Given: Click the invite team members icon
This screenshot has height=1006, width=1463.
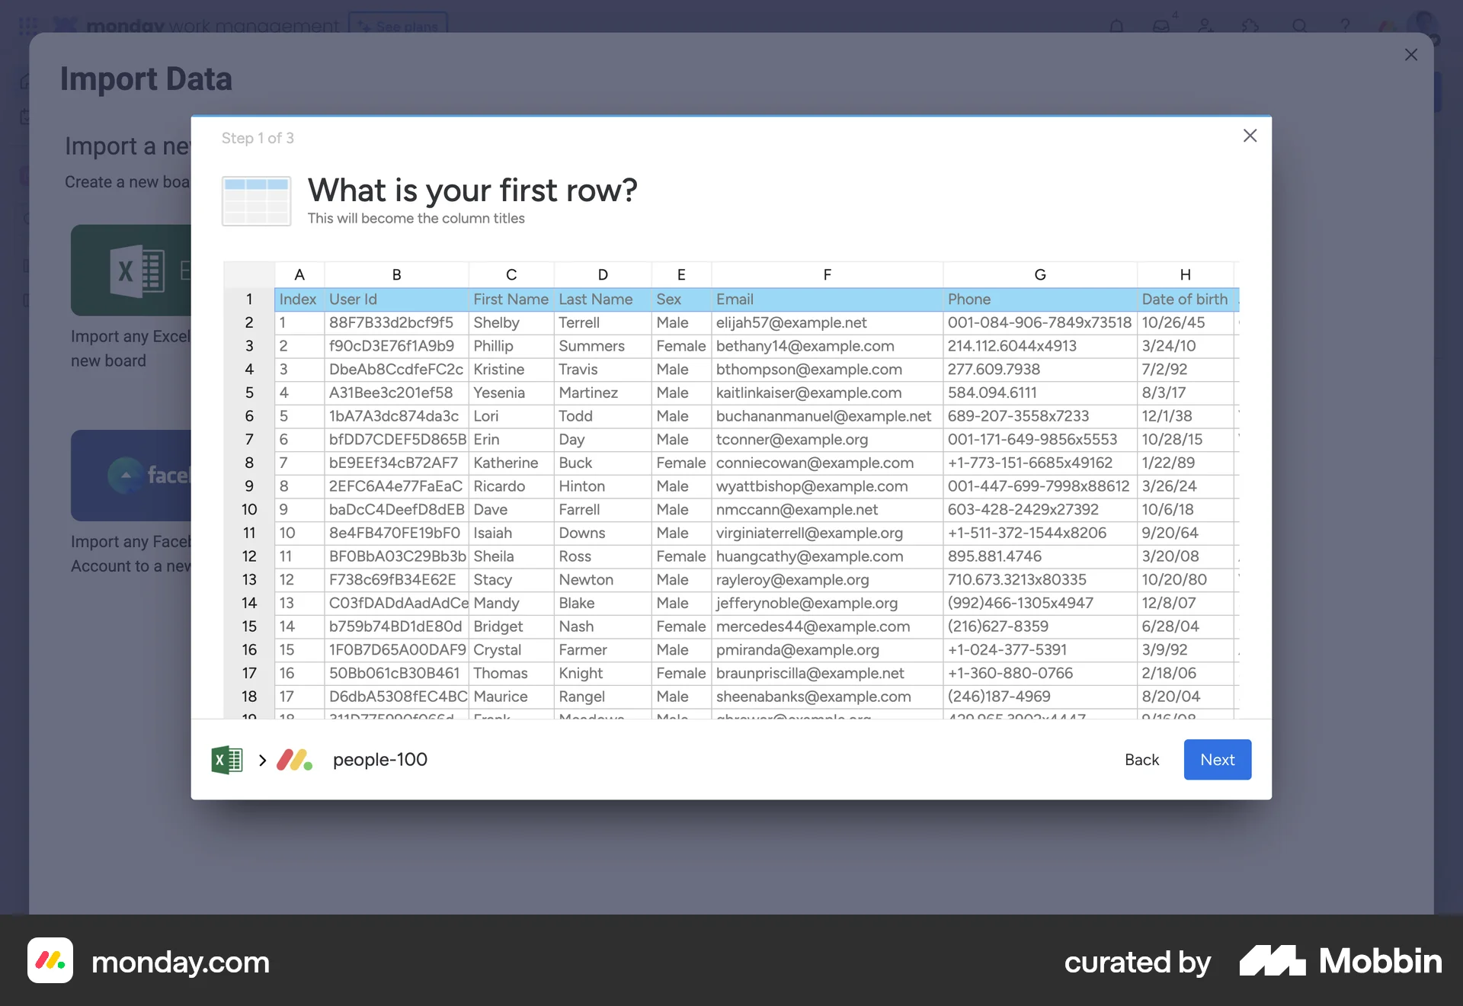Looking at the screenshot, I should pos(1205,25).
